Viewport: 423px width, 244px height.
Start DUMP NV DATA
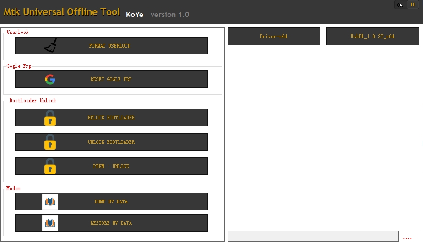[x=111, y=201]
